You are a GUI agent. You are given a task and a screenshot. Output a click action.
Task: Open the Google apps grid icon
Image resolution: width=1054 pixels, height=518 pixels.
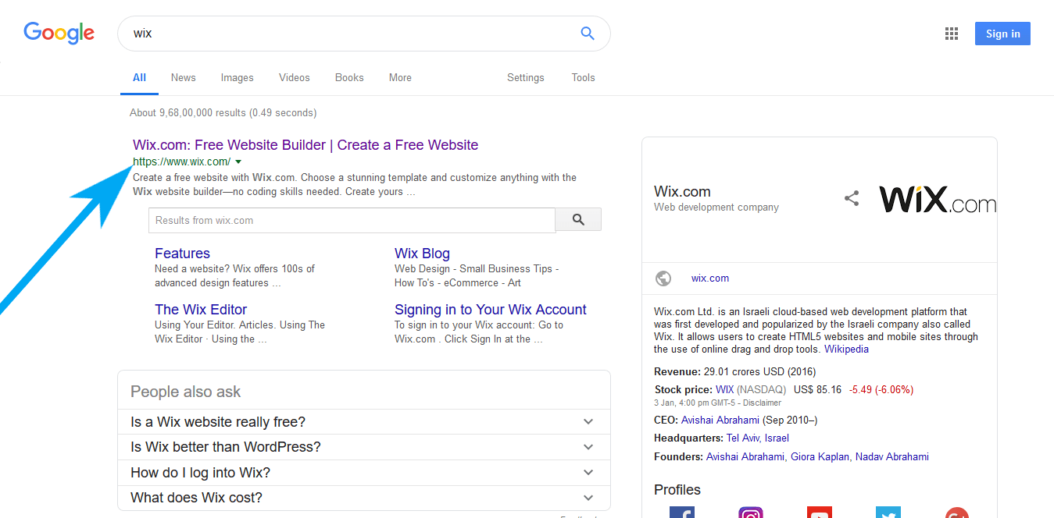point(952,34)
